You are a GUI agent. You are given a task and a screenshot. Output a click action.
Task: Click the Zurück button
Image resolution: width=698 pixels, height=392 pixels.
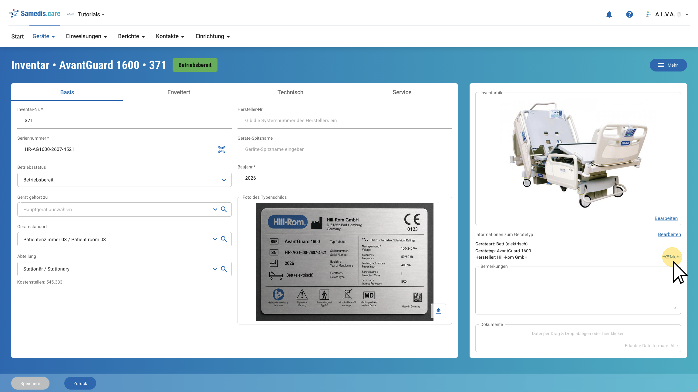coord(80,383)
